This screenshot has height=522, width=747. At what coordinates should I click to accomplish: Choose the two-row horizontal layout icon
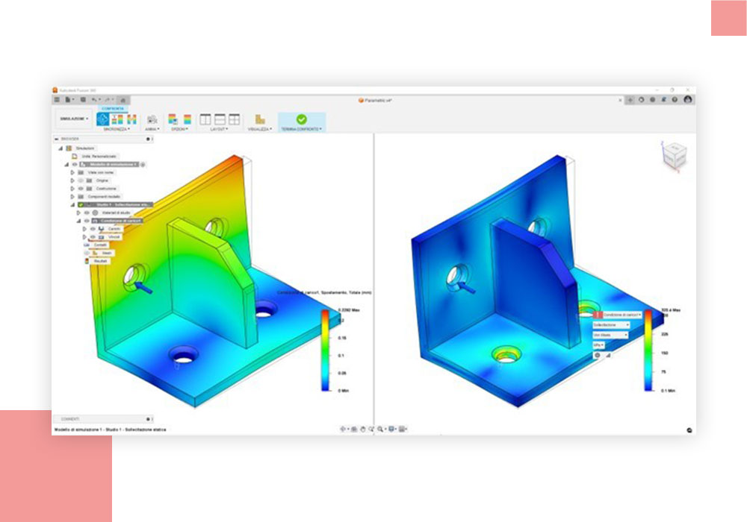220,119
